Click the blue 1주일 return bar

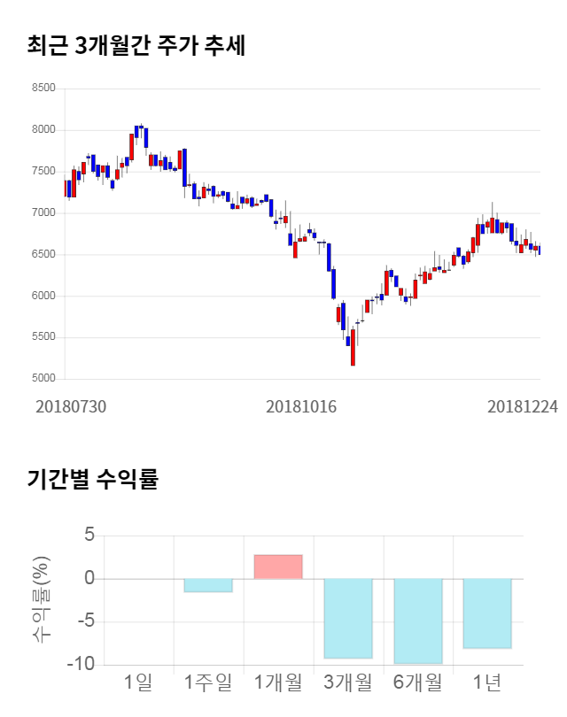[x=208, y=585]
